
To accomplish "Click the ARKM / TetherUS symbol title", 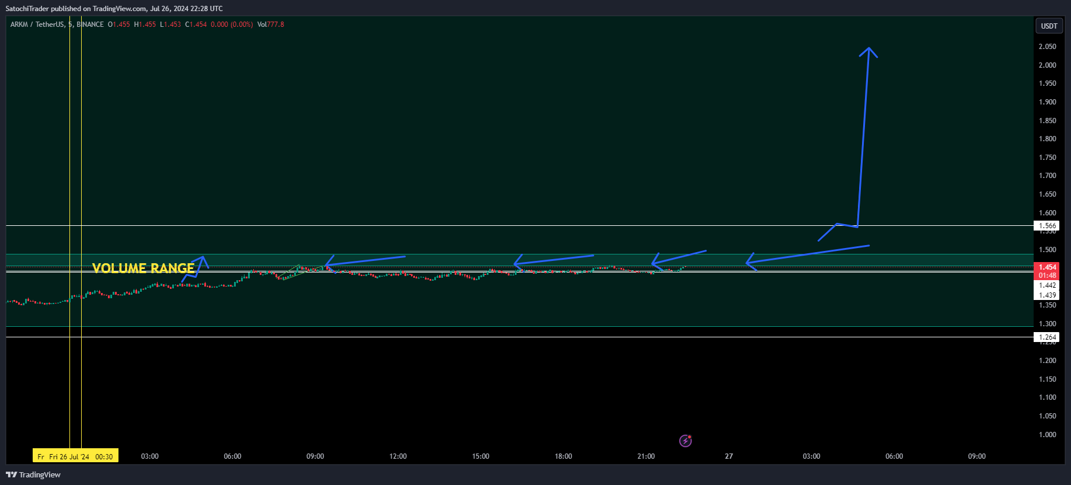I will (x=37, y=25).
